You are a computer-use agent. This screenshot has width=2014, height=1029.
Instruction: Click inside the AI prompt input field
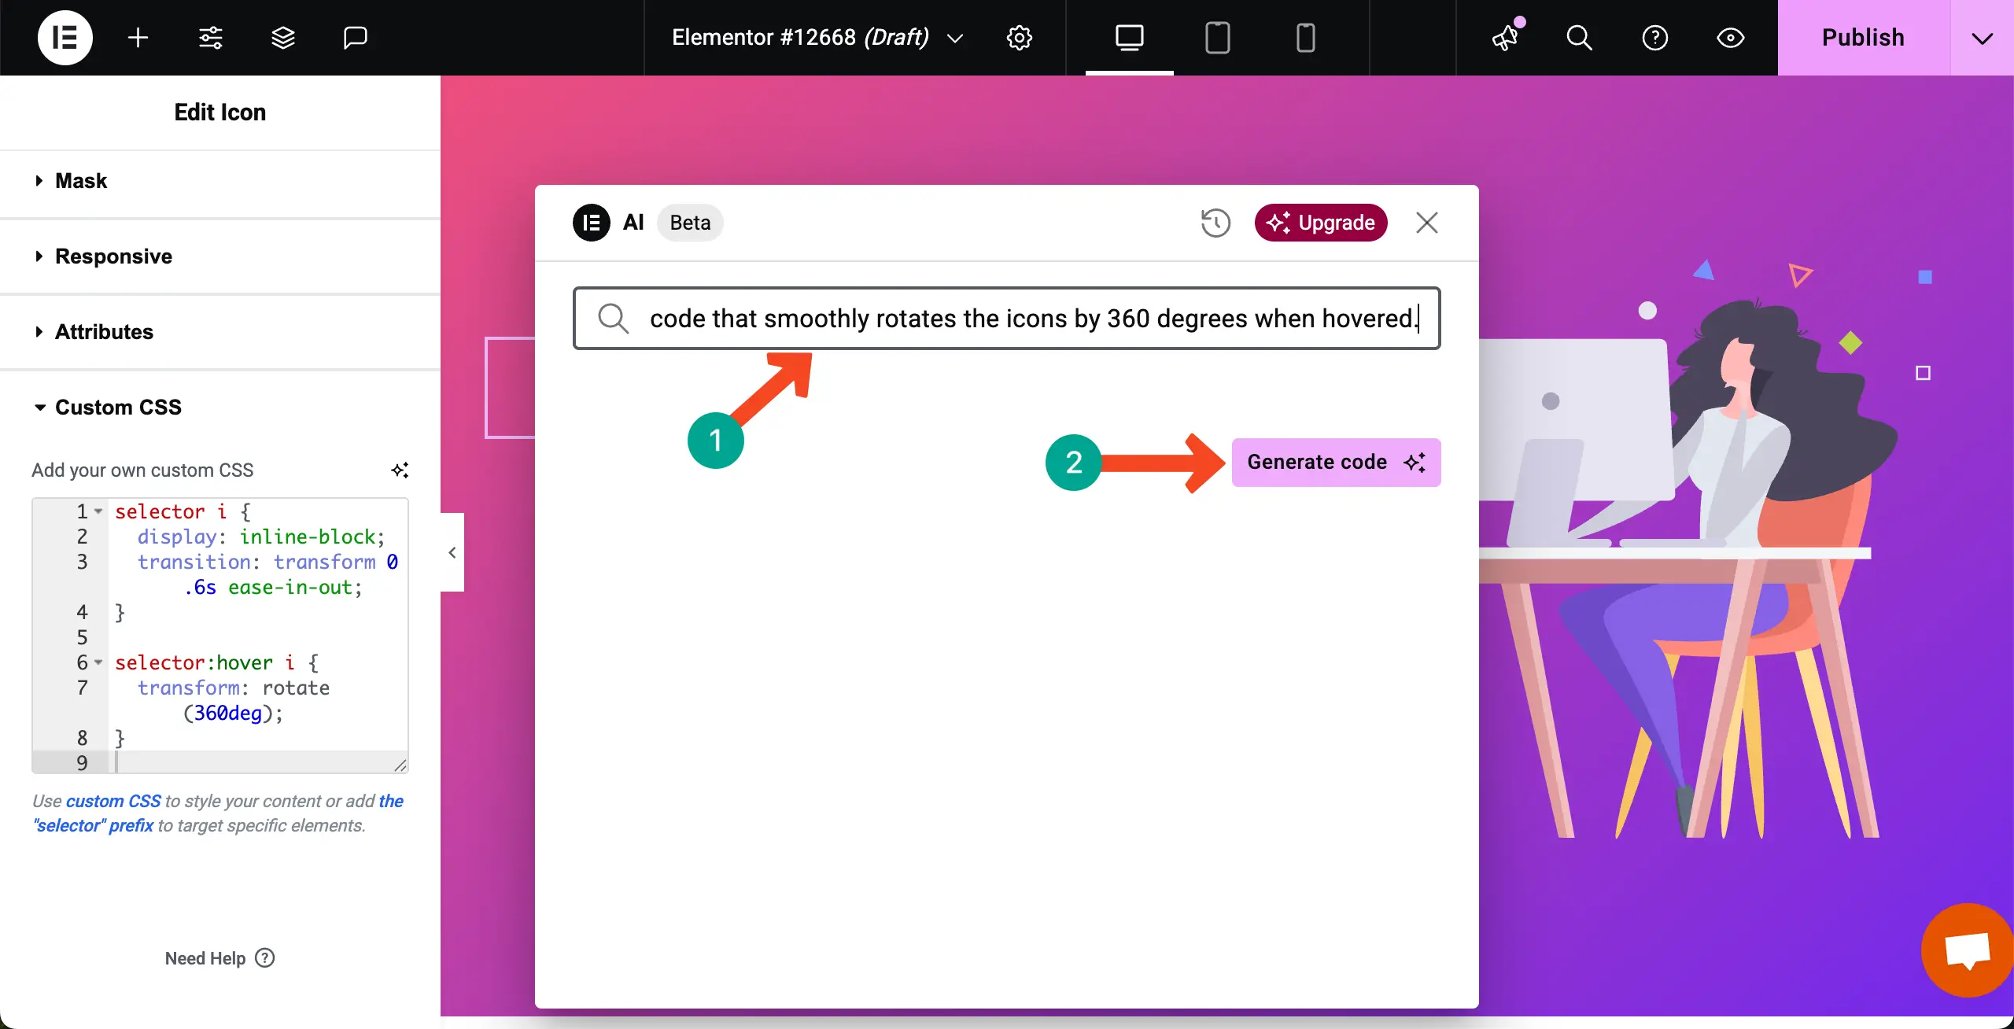click(x=1007, y=318)
